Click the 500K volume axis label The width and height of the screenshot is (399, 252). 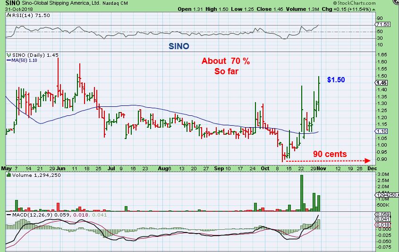click(x=383, y=205)
